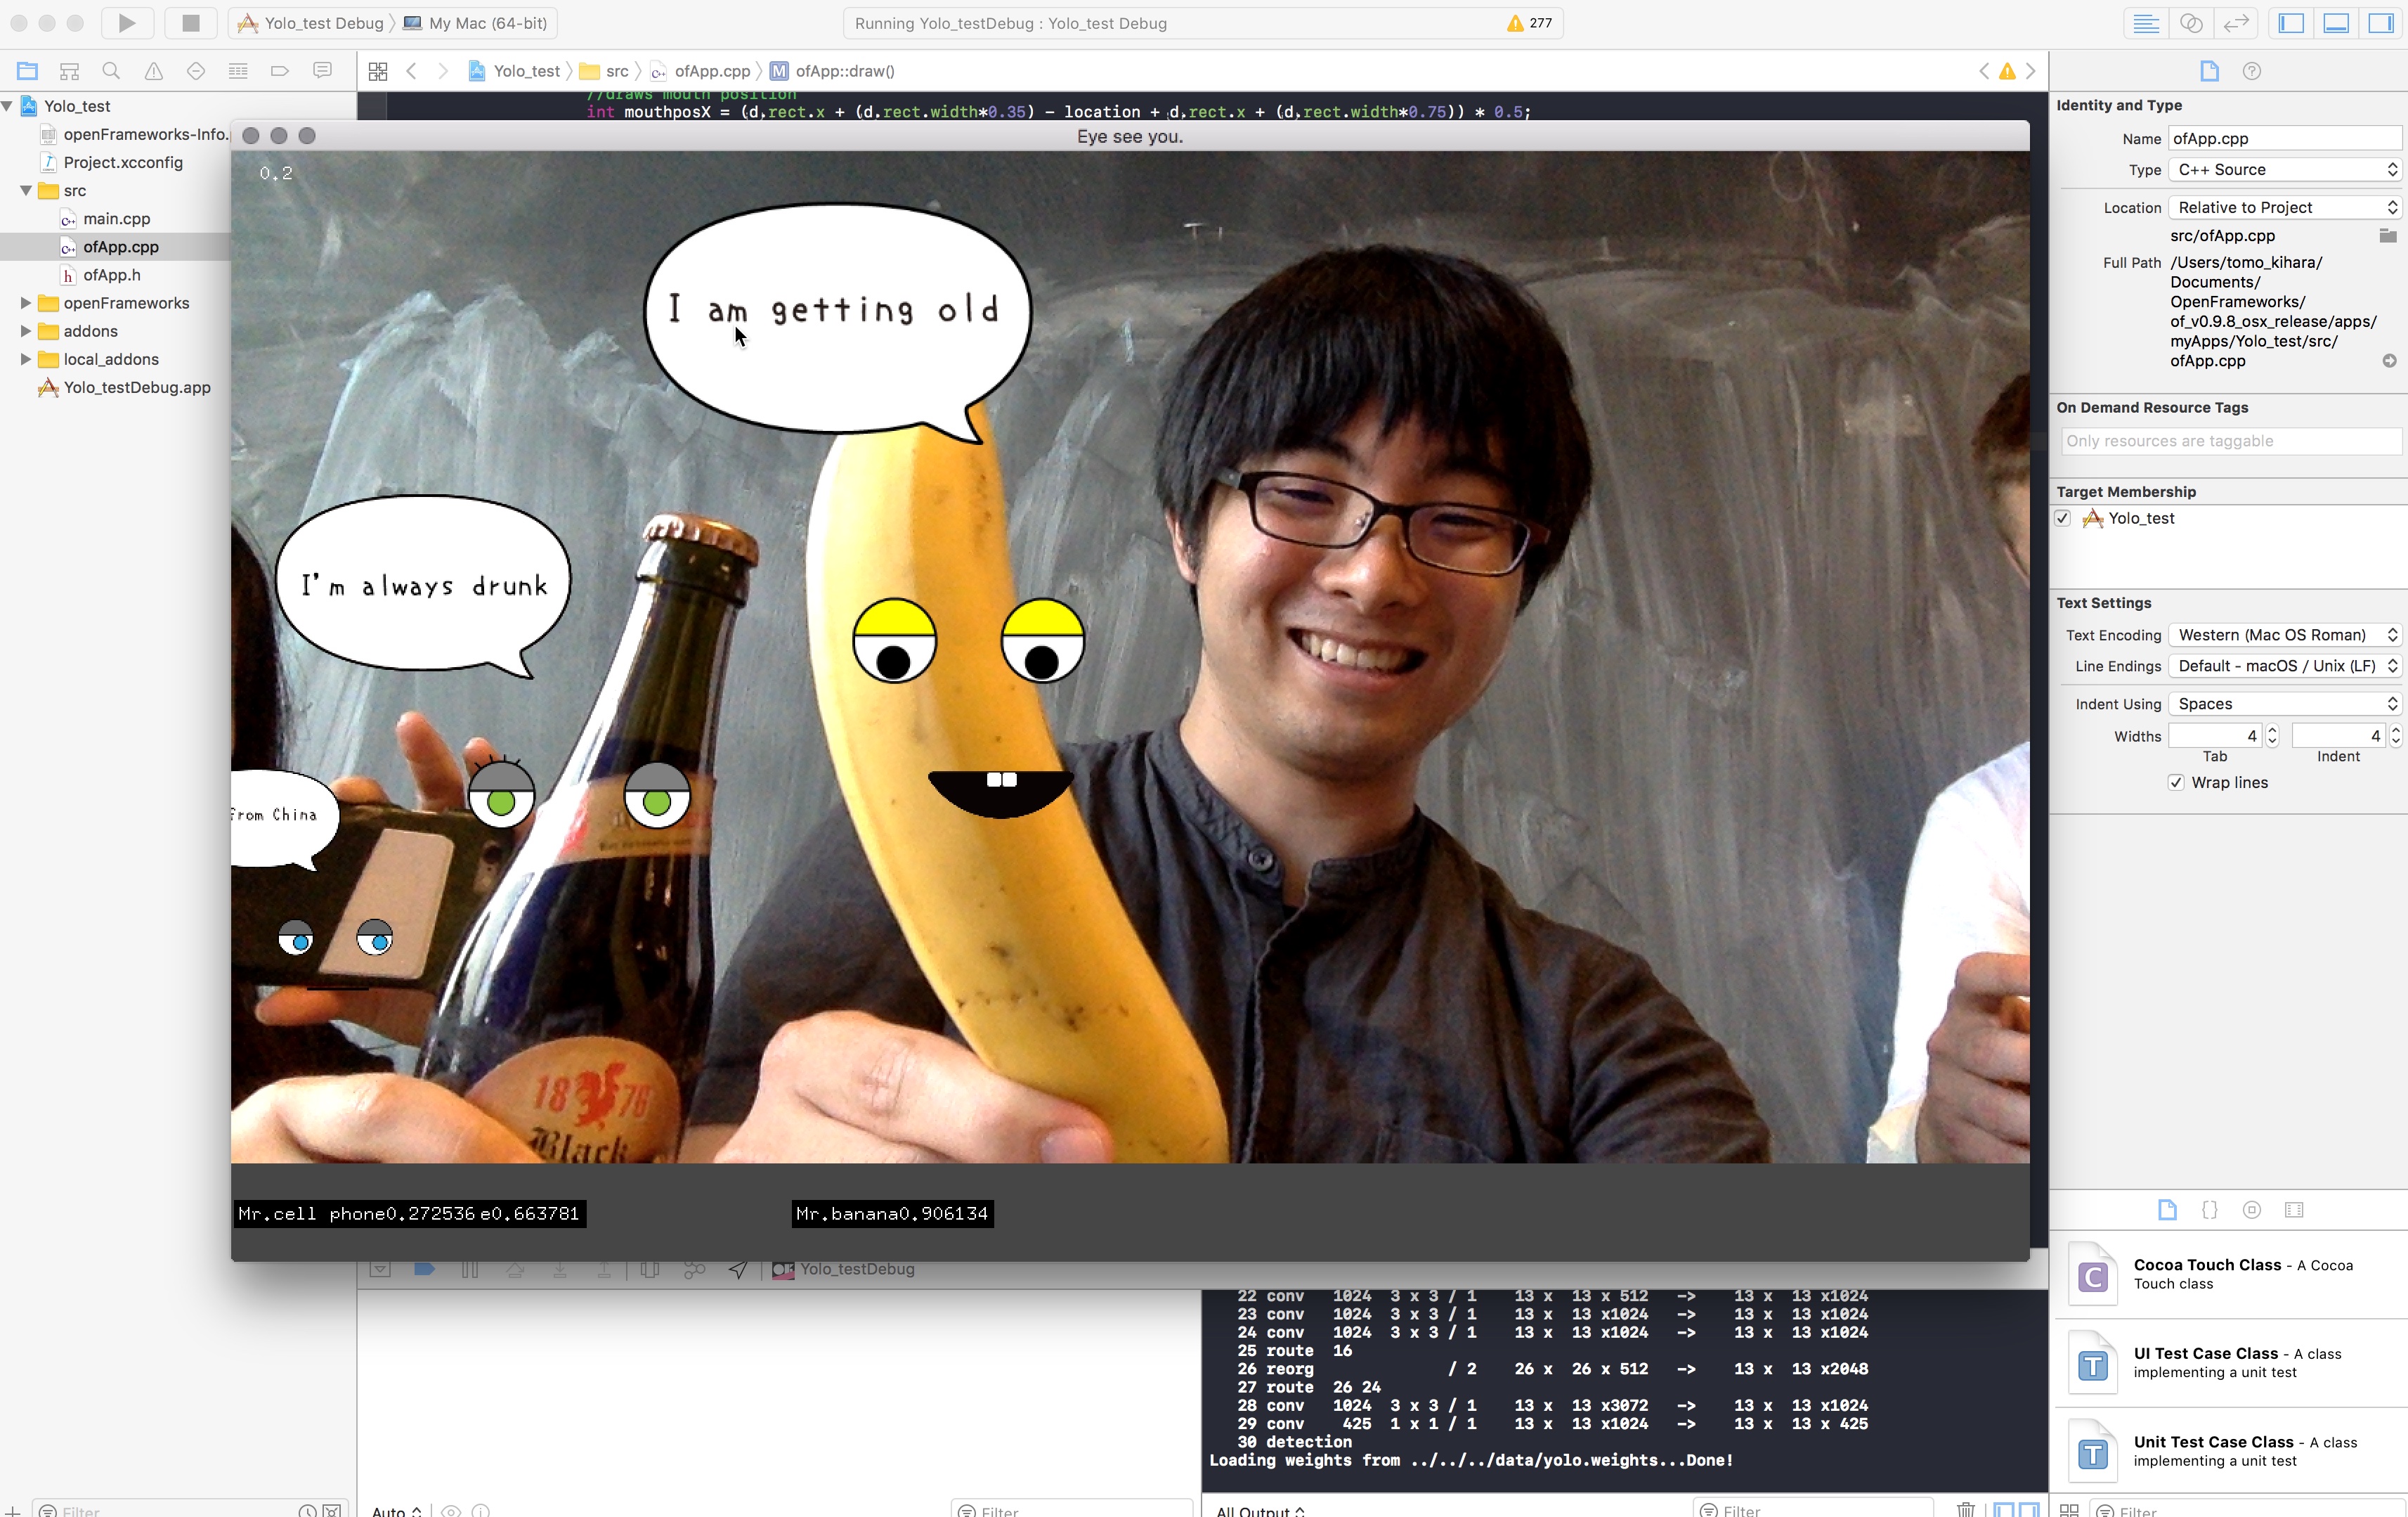The width and height of the screenshot is (2408, 1517).
Task: Go forward in editor history
Action: [x=443, y=71]
